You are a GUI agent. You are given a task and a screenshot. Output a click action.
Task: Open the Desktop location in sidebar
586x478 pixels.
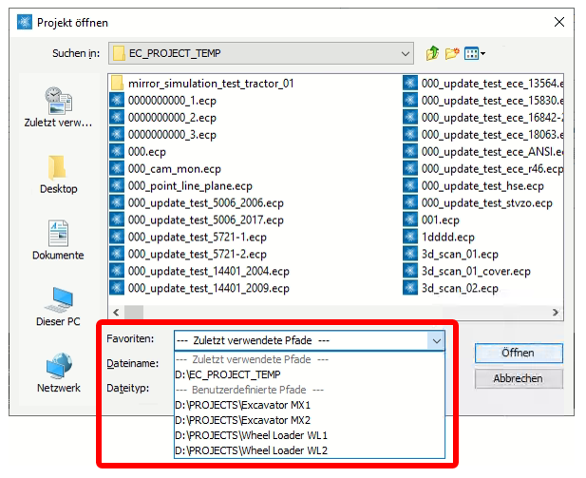[x=59, y=173]
